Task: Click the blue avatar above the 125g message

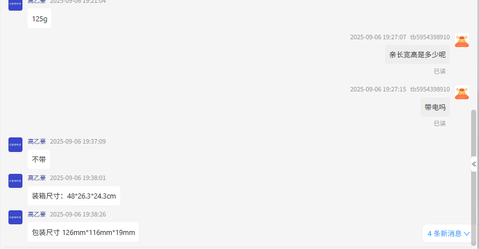Action: [x=15, y=4]
